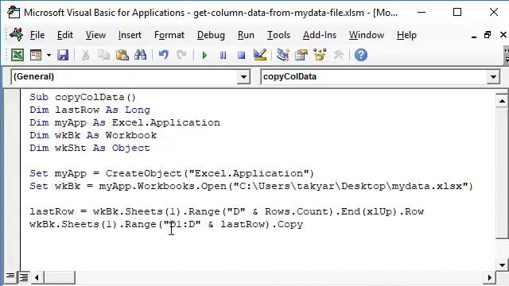This screenshot has height=286, width=509.
Task: Save the project with the floppy disk icon
Action: 63,55
